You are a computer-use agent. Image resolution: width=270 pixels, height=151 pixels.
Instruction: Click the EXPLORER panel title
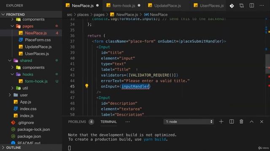(x=15, y=5)
